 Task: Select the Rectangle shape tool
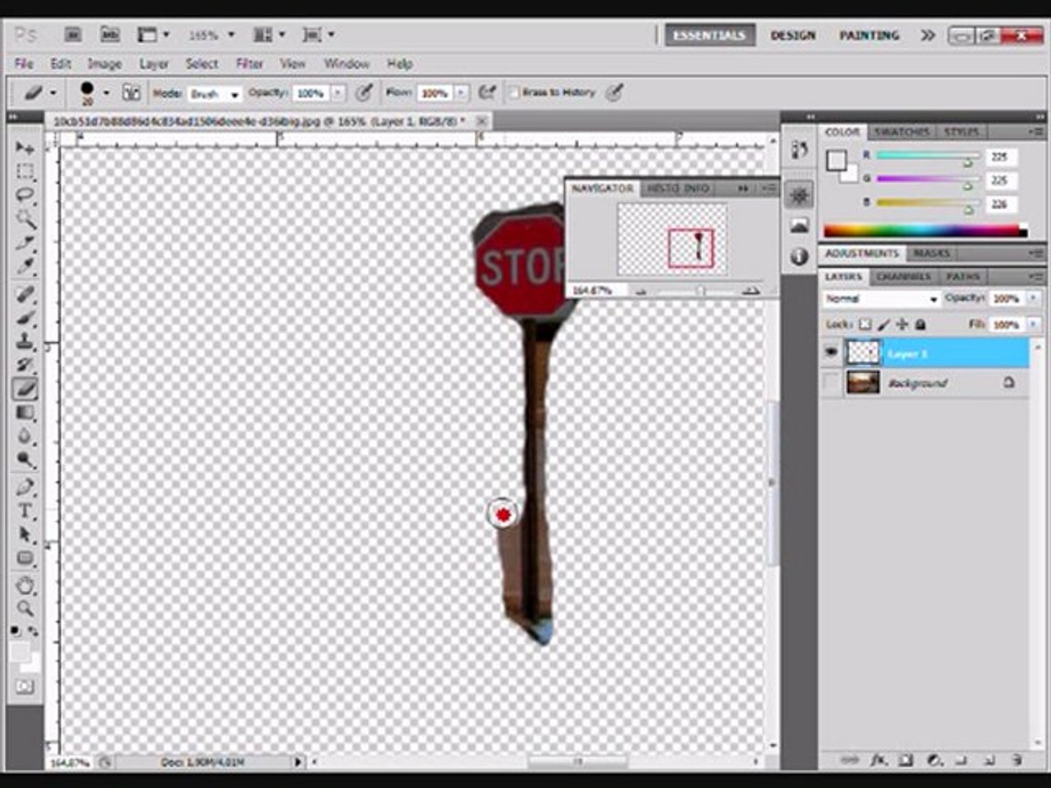click(25, 558)
